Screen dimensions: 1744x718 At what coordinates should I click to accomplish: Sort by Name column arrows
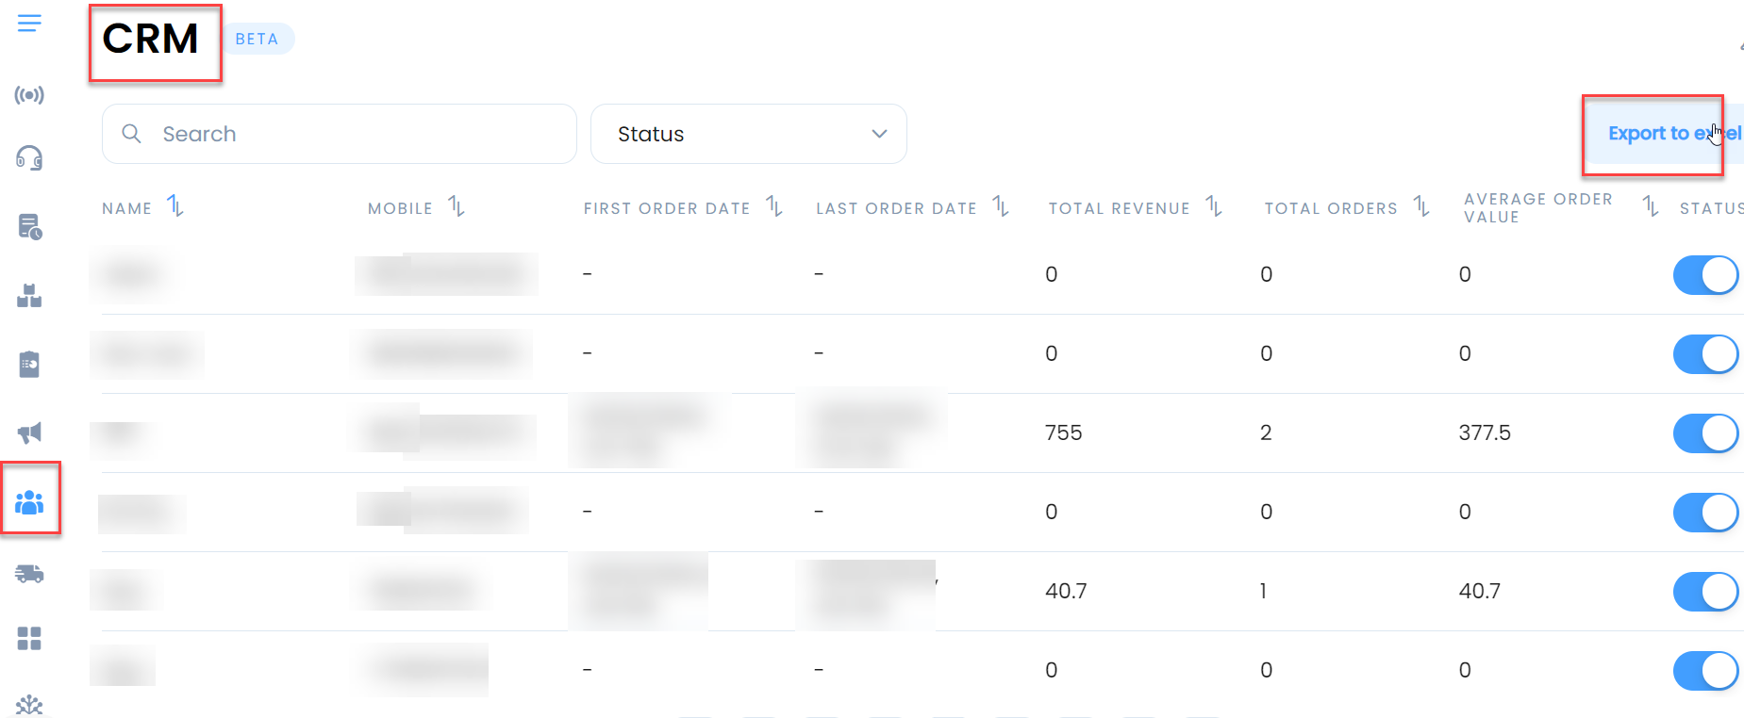point(175,205)
